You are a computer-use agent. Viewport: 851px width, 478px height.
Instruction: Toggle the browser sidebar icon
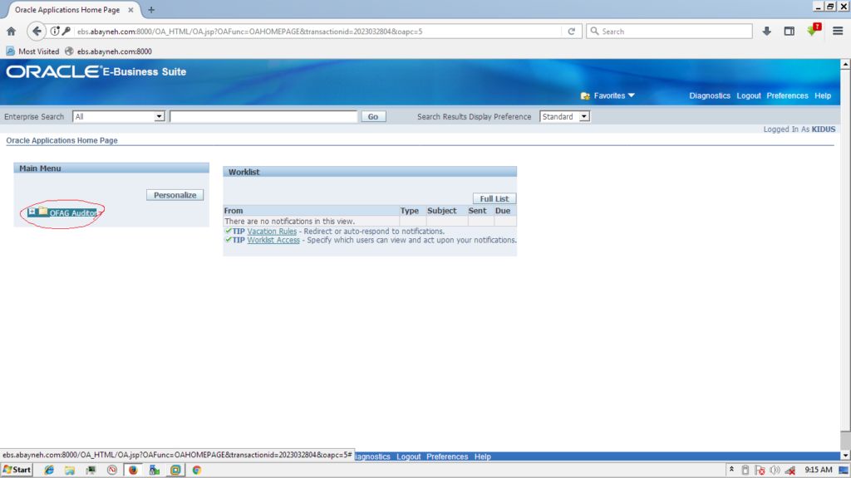click(790, 32)
